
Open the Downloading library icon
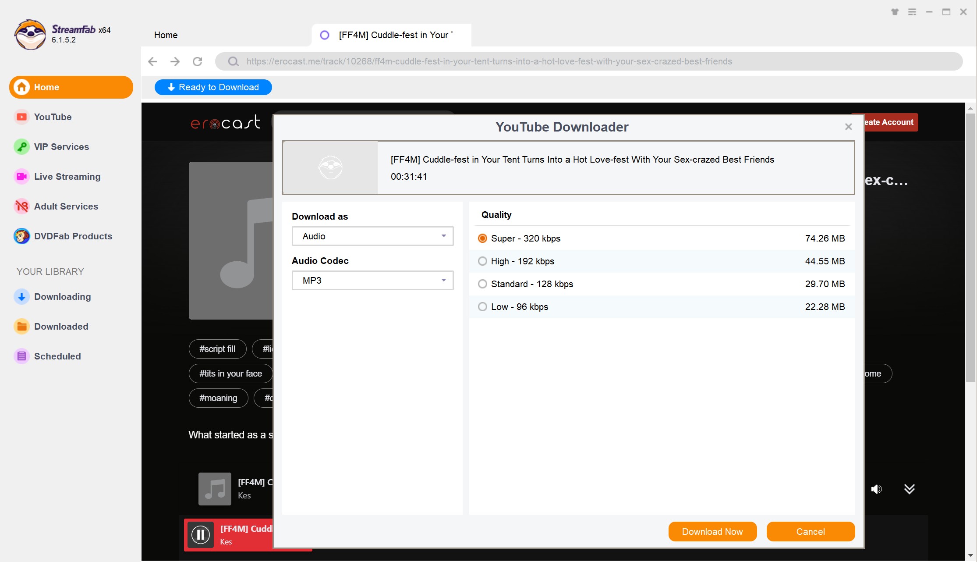click(x=21, y=297)
